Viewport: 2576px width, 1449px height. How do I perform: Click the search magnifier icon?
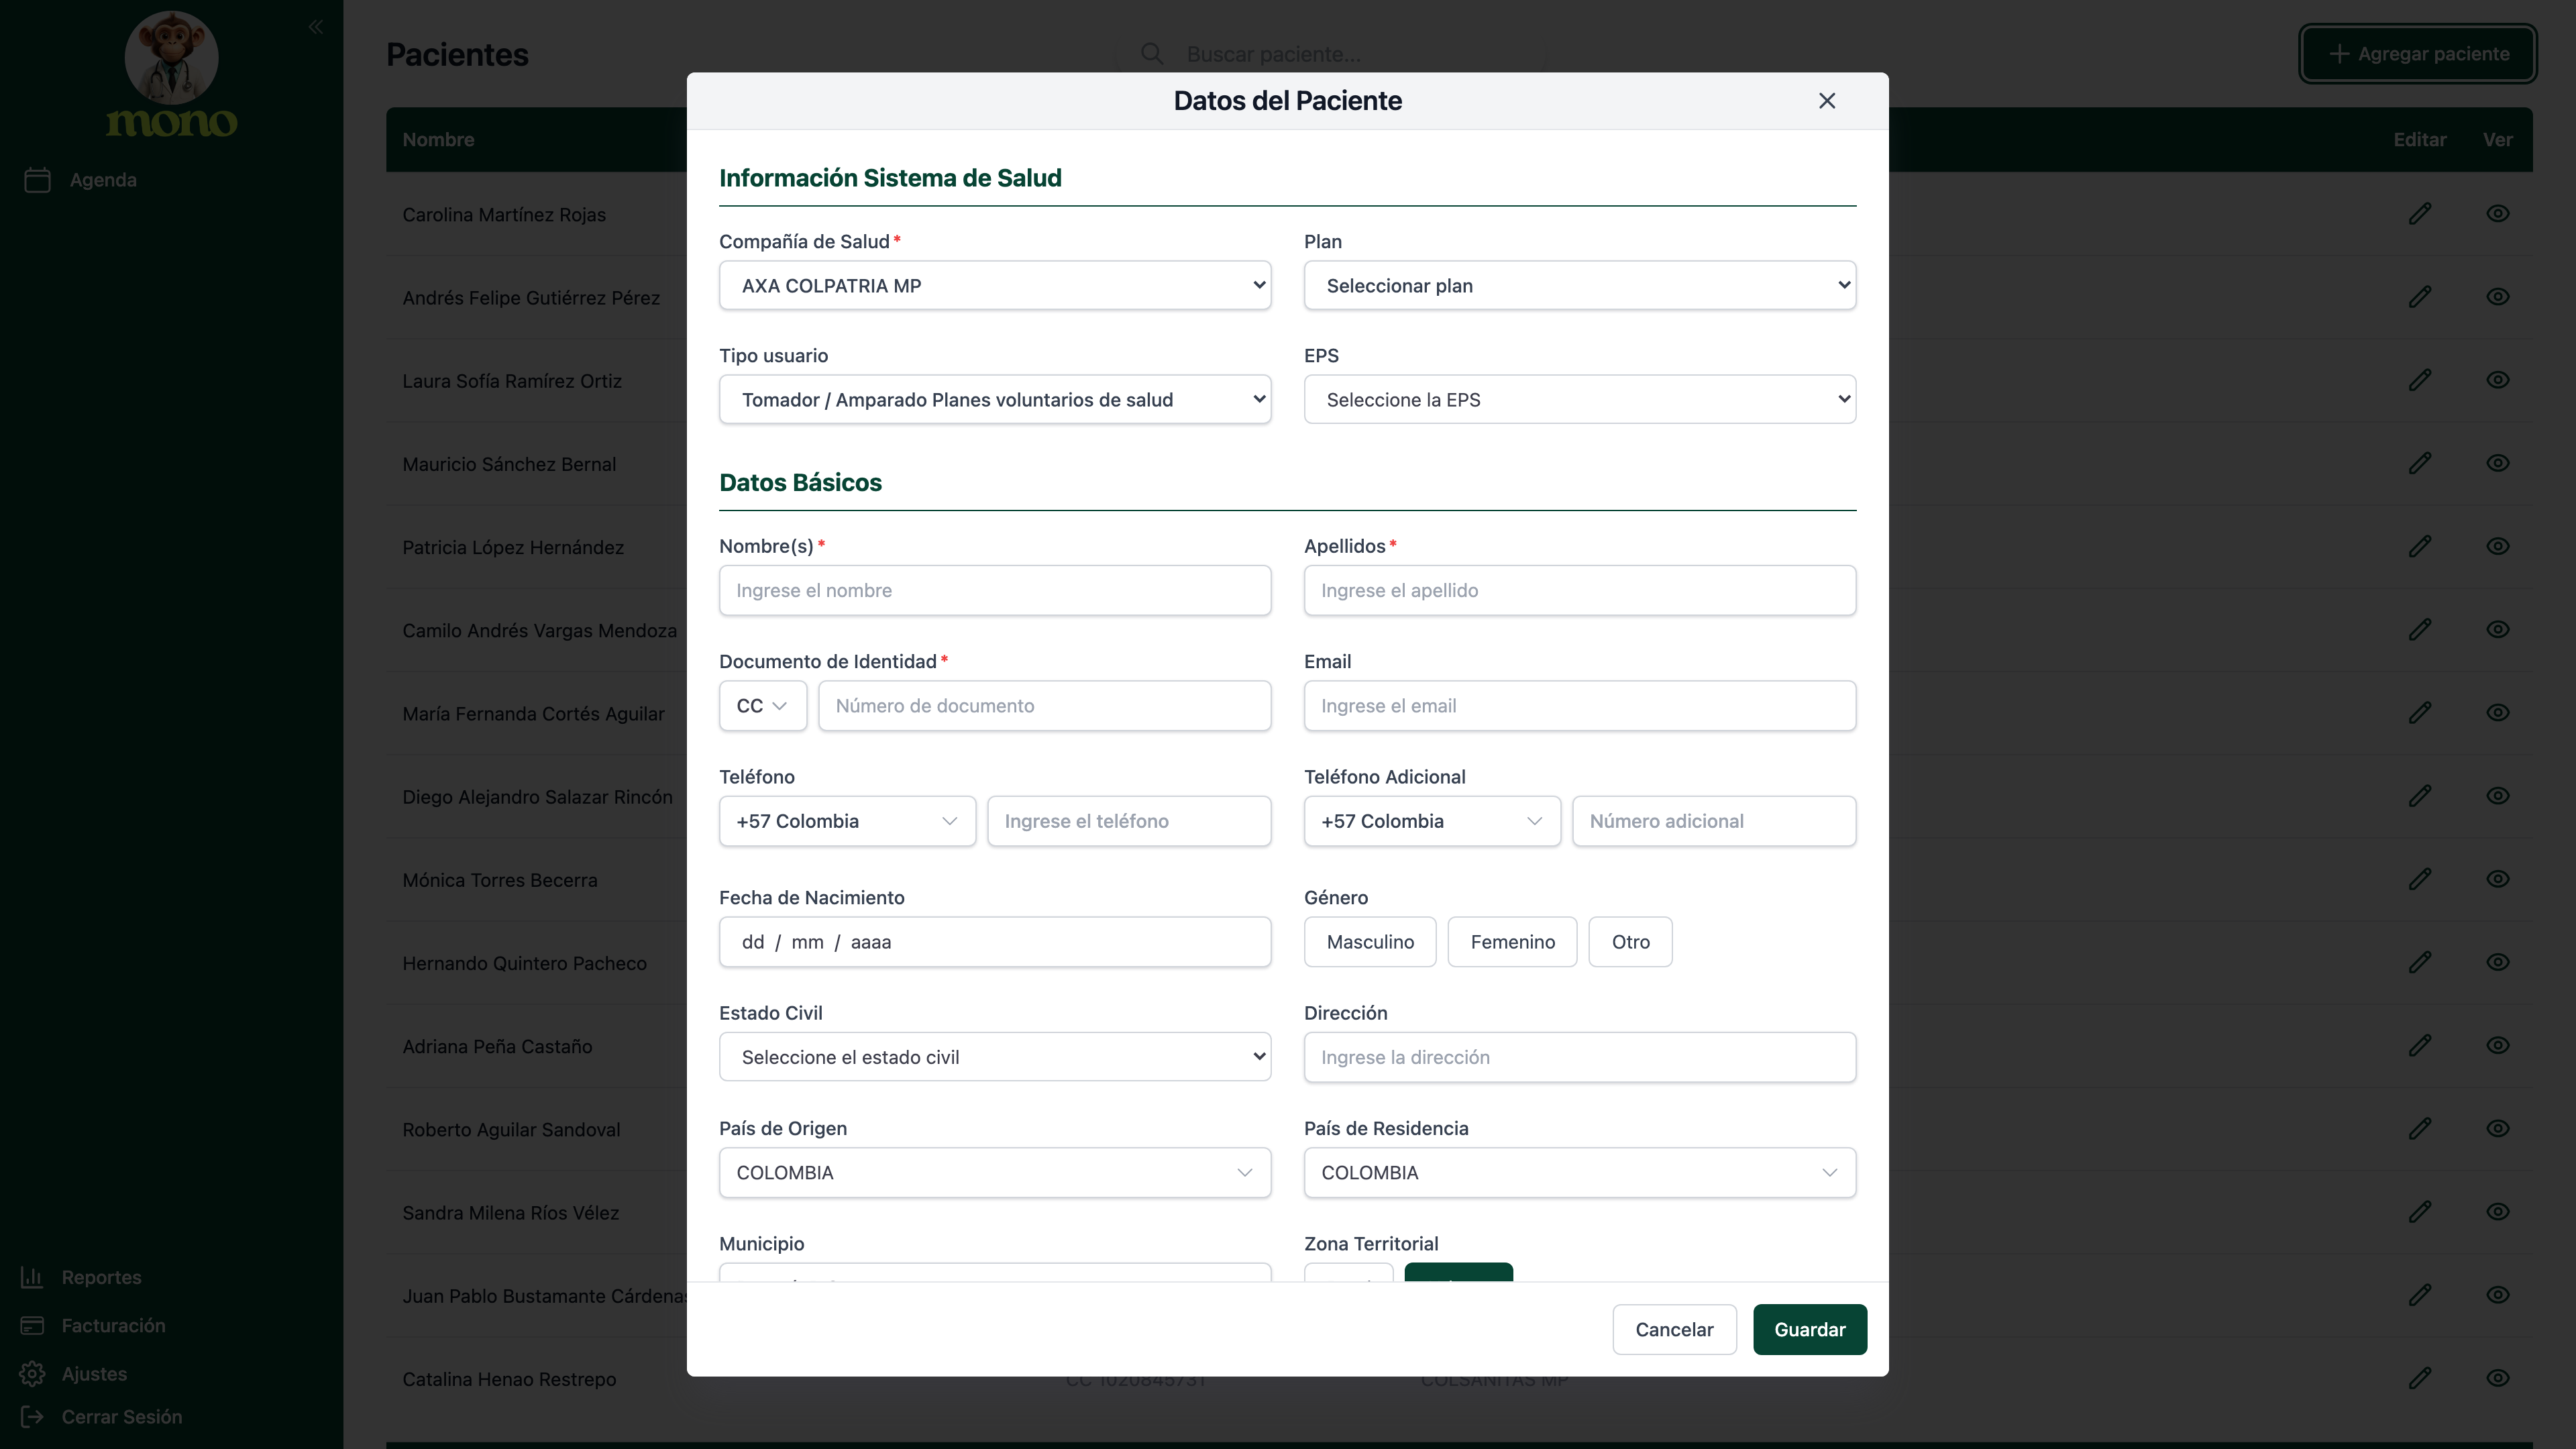click(1152, 54)
